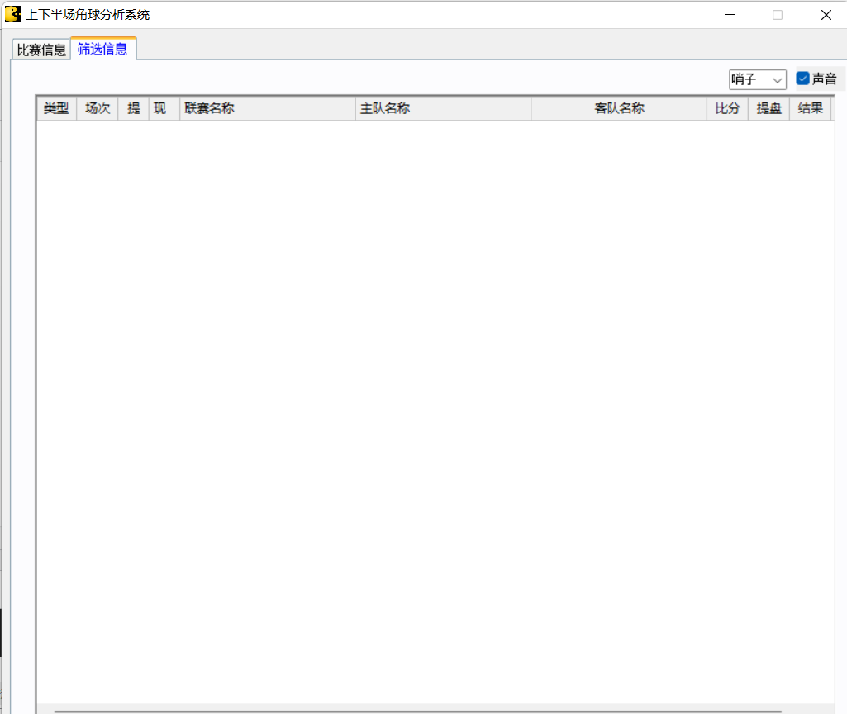Viewport: 847px width, 714px height.
Task: Click the greyed-out maximize window button
Action: [778, 14]
